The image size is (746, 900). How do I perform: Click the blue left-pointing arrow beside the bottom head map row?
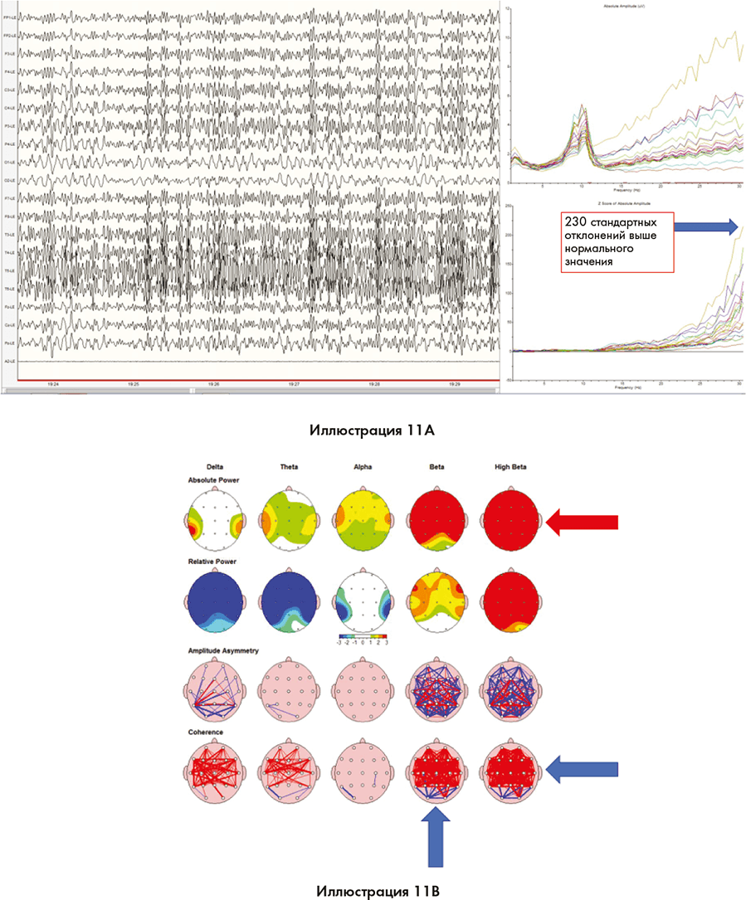[583, 770]
